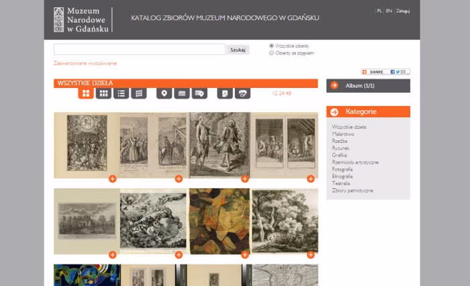Open the crowd scene engraving thumbnail
The height and width of the screenshot is (286, 470).
[87, 145]
